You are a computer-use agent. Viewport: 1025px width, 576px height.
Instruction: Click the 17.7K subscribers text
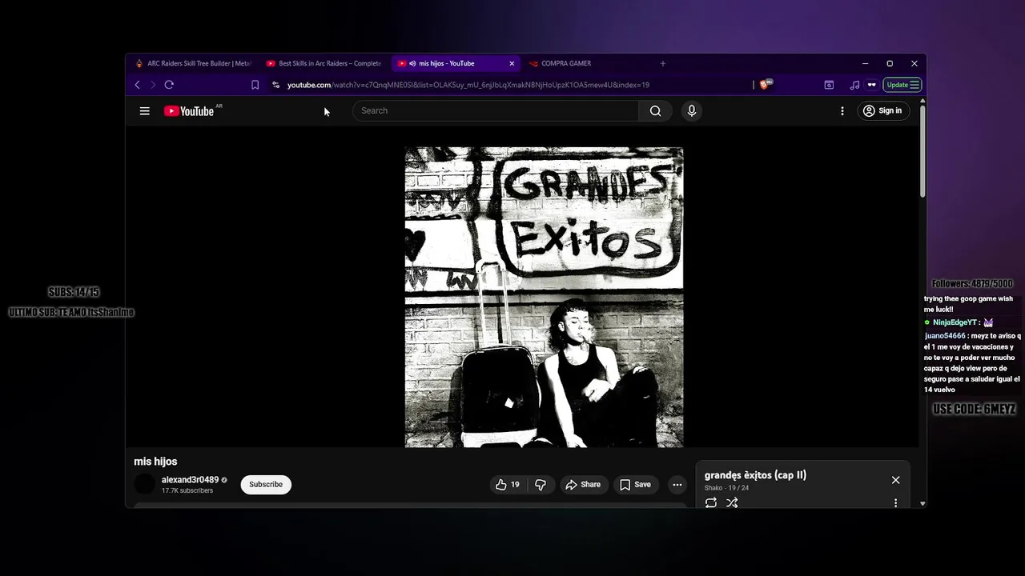tap(187, 490)
